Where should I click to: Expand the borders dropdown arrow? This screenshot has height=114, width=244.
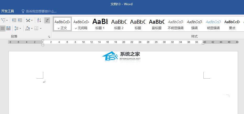click(x=41, y=29)
